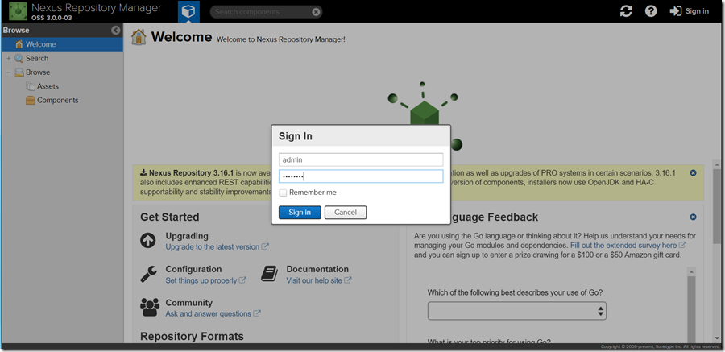Click the Welcome house icon in header
The width and height of the screenshot is (725, 352).
139,37
